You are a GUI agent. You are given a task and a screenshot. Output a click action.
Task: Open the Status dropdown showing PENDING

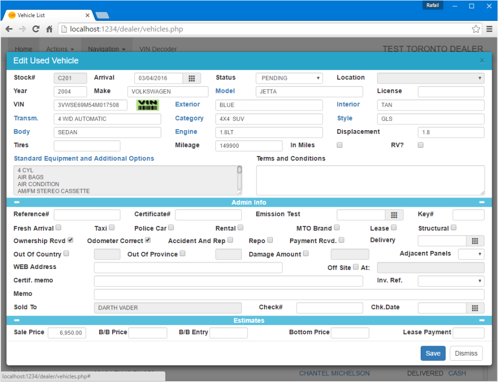(x=289, y=78)
